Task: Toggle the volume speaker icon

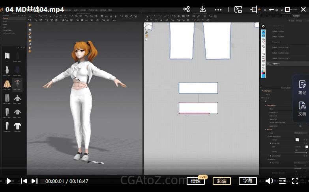Action: pos(269,181)
